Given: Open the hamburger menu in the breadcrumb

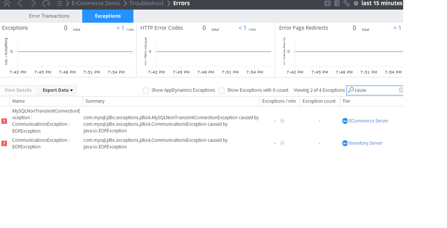Looking at the screenshot, I should (60, 4).
